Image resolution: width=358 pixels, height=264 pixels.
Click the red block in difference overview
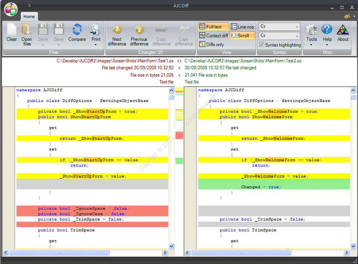coord(179,135)
